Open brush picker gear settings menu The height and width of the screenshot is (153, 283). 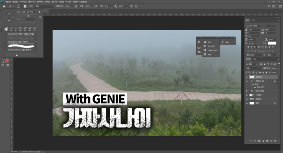(40, 12)
